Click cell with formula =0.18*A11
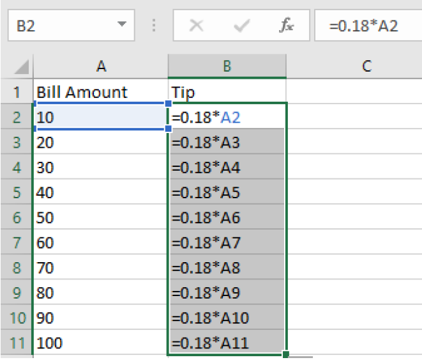422x360 pixels. pos(227,342)
